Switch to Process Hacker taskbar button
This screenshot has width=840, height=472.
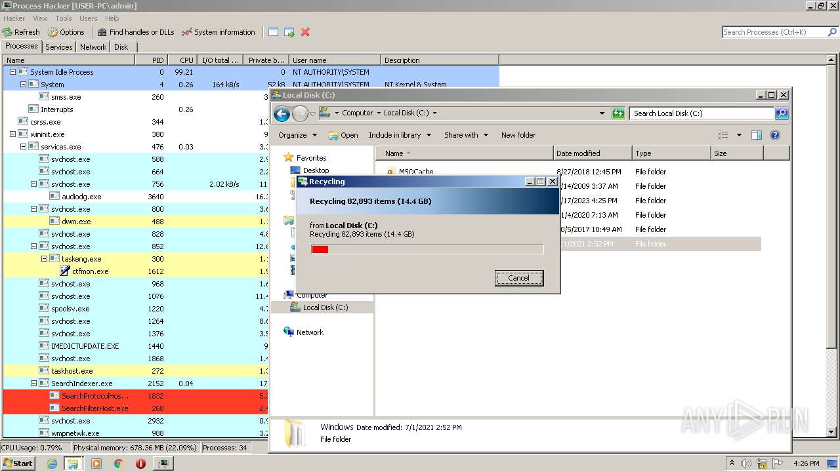(x=163, y=463)
